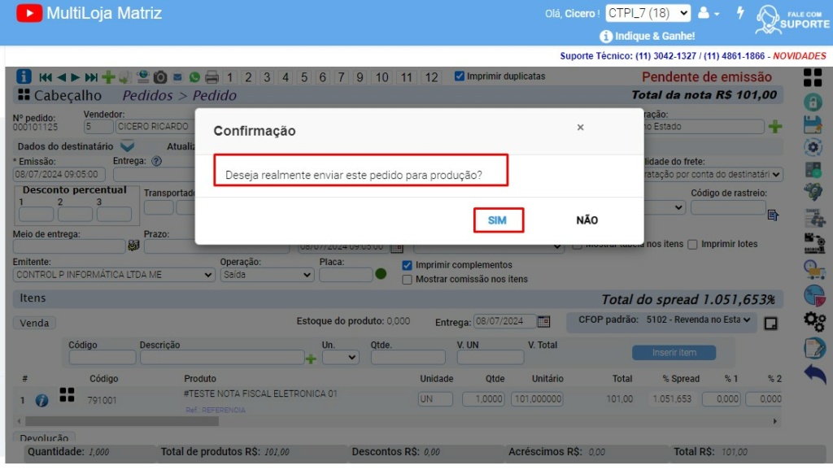Viewport: 833px width, 474px height.
Task: Click the blue back arrow sidebar icon
Action: [814, 374]
